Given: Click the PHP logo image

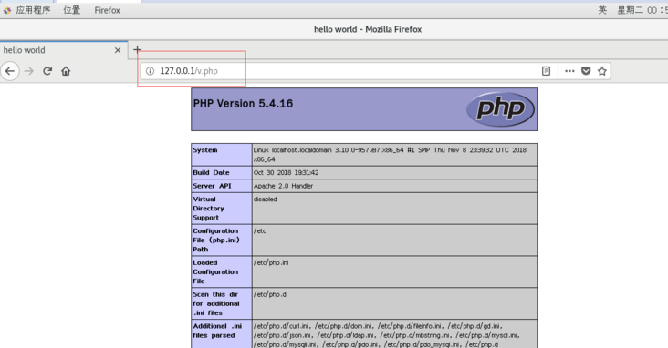Looking at the screenshot, I should [x=501, y=109].
